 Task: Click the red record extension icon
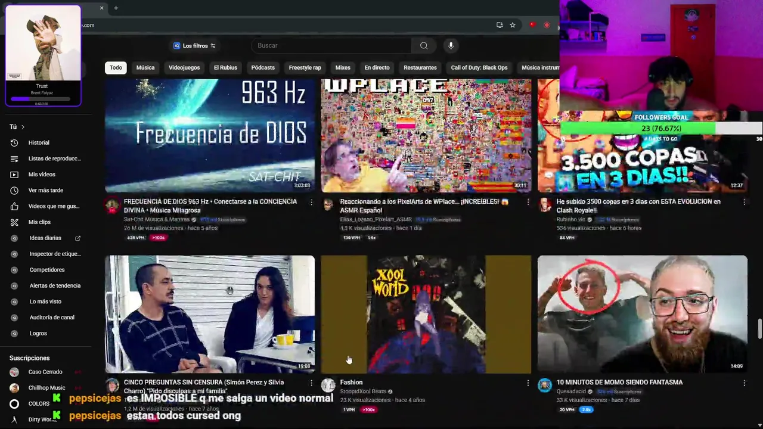pyautogui.click(x=547, y=25)
